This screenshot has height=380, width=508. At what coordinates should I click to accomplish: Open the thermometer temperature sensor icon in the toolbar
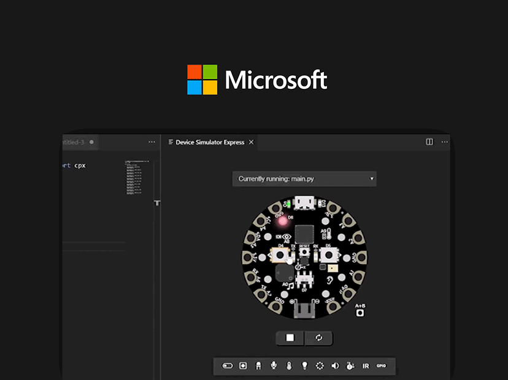pyautogui.click(x=289, y=366)
